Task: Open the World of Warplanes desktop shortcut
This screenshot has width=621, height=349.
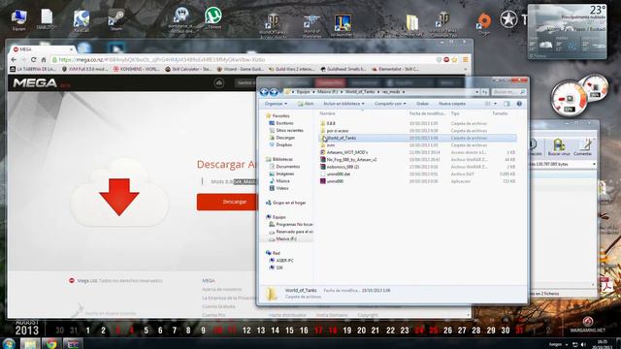Action: [311, 26]
